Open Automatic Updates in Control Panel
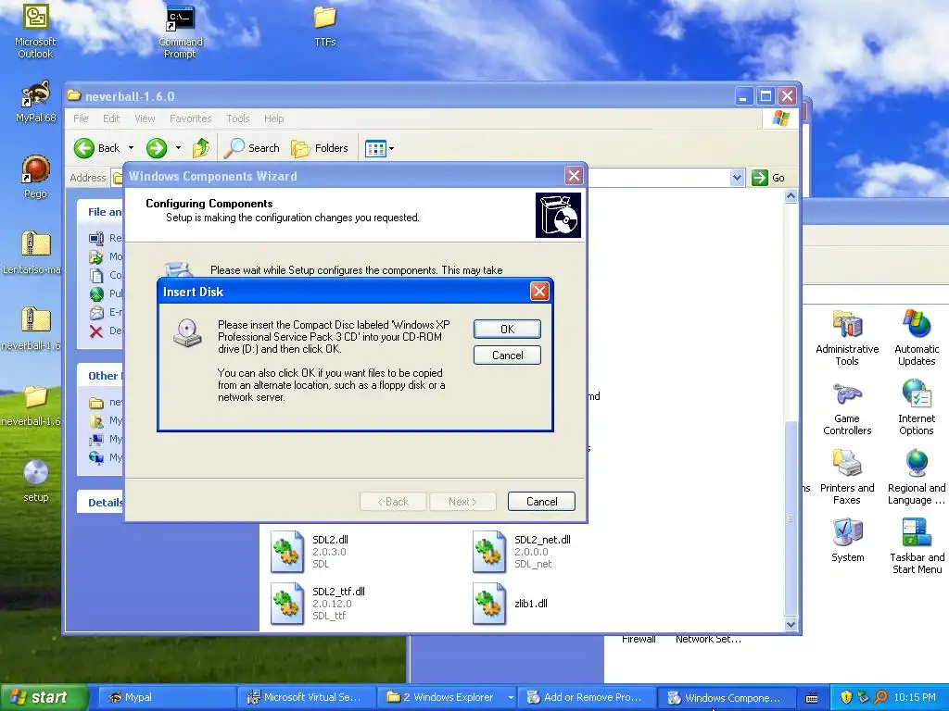The width and height of the screenshot is (949, 711). (x=917, y=339)
